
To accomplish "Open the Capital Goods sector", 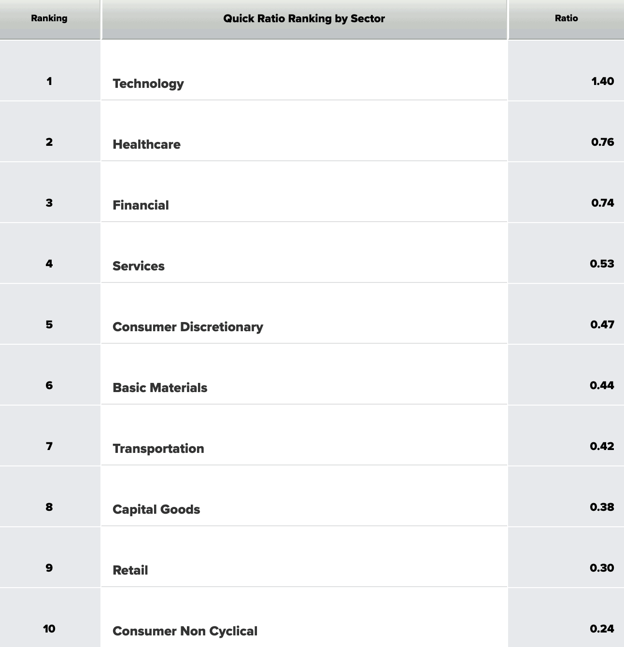I will pyautogui.click(x=156, y=509).
